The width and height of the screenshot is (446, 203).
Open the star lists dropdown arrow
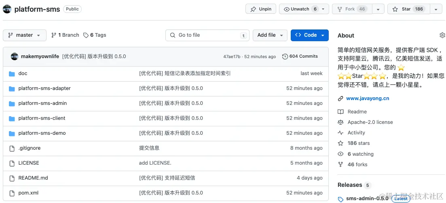(x=436, y=9)
